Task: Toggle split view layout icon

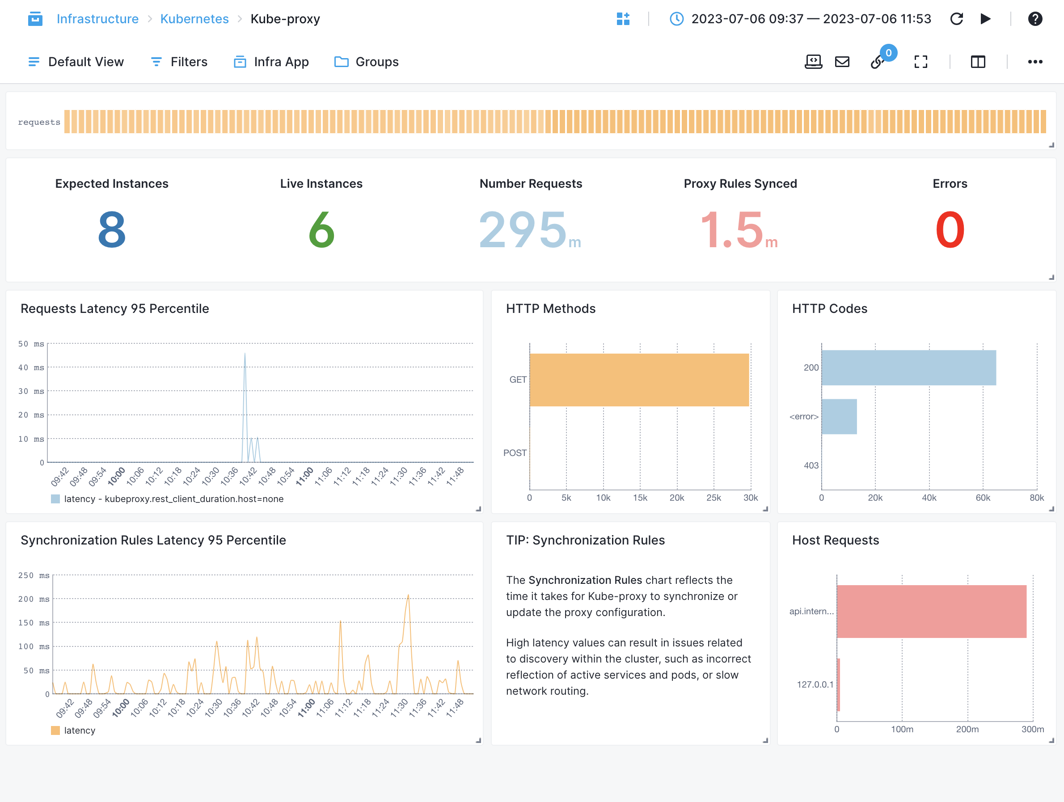Action: [978, 62]
